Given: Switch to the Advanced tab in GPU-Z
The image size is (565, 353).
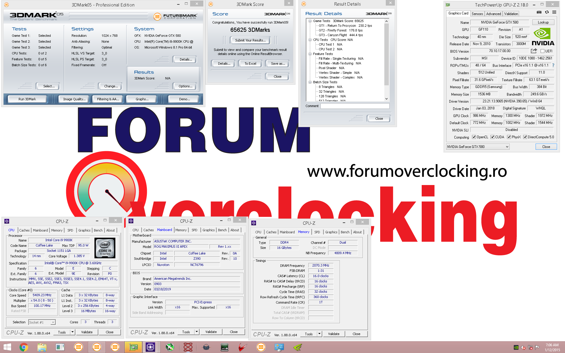Looking at the screenshot, I should click(x=493, y=14).
